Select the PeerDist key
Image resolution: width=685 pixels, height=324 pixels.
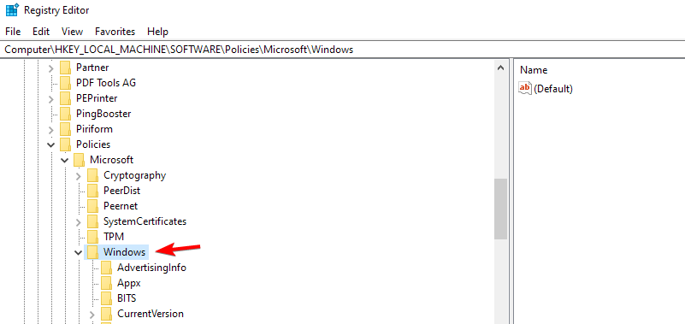coord(121,191)
